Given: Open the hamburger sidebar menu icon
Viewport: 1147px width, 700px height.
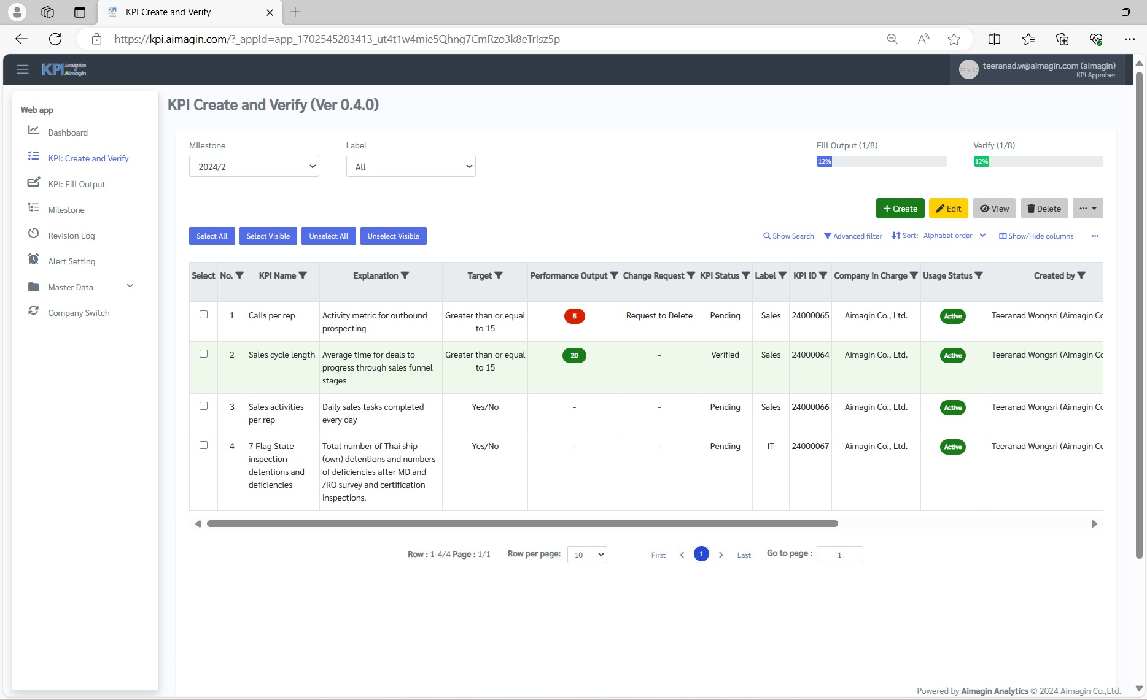Looking at the screenshot, I should (23, 69).
